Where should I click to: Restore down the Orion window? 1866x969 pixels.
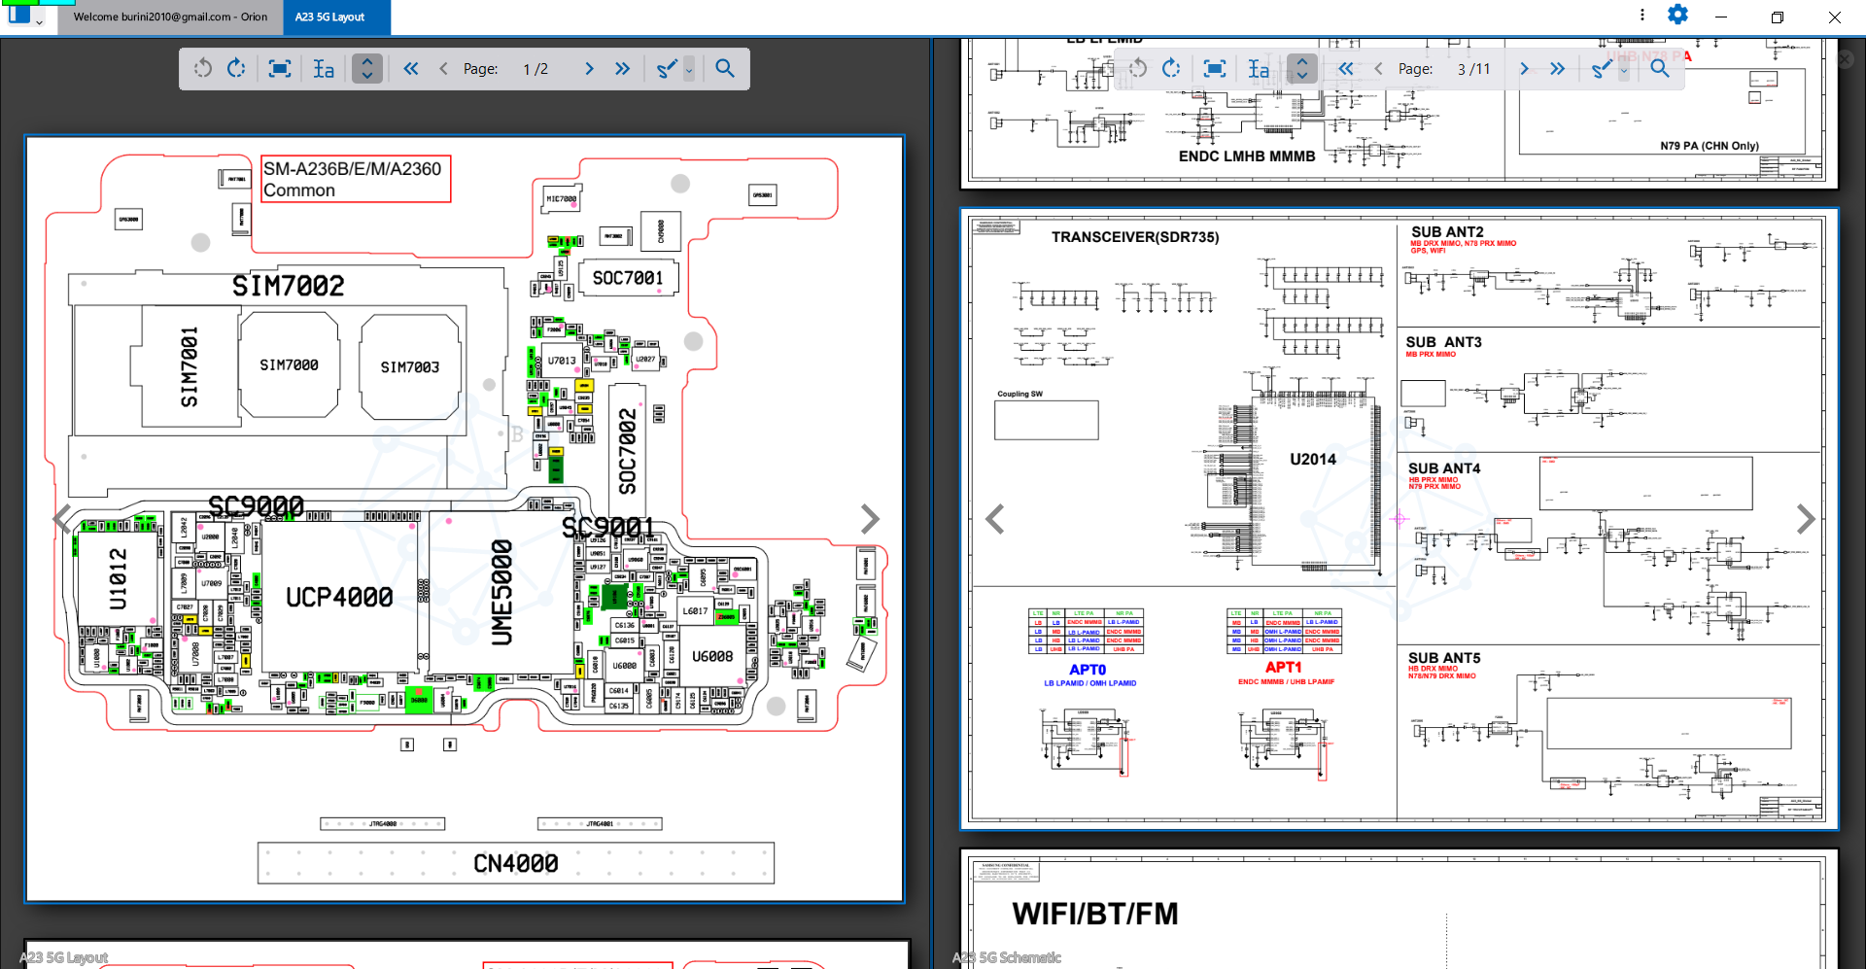pyautogui.click(x=1777, y=17)
